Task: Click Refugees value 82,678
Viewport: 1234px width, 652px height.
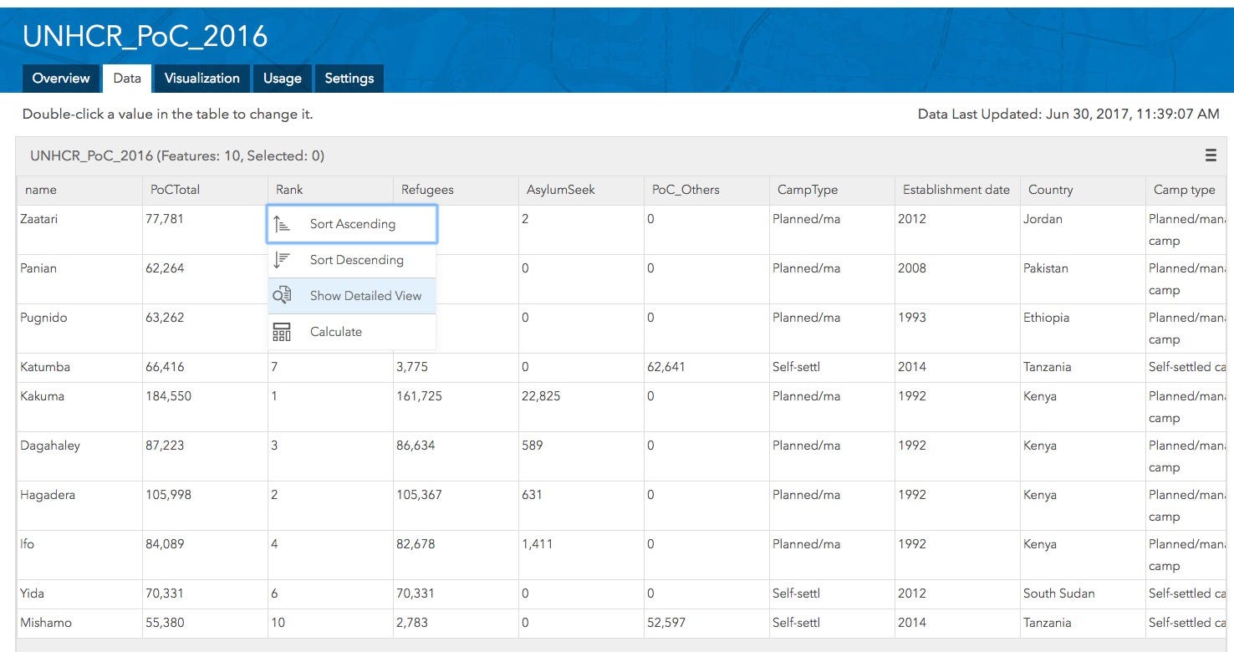Action: (416, 544)
